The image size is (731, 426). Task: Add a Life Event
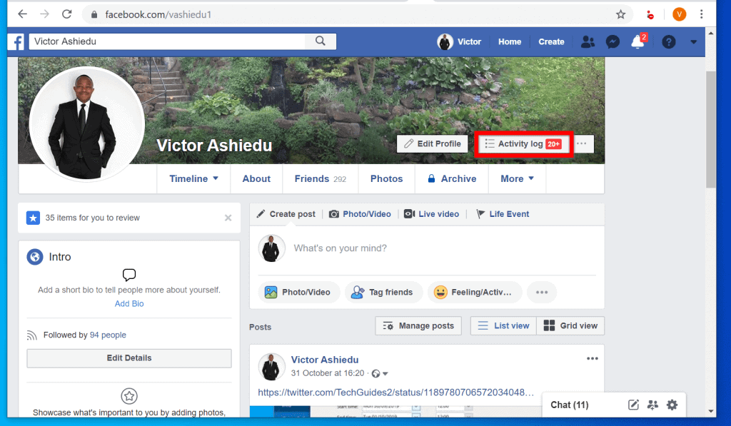[503, 214]
